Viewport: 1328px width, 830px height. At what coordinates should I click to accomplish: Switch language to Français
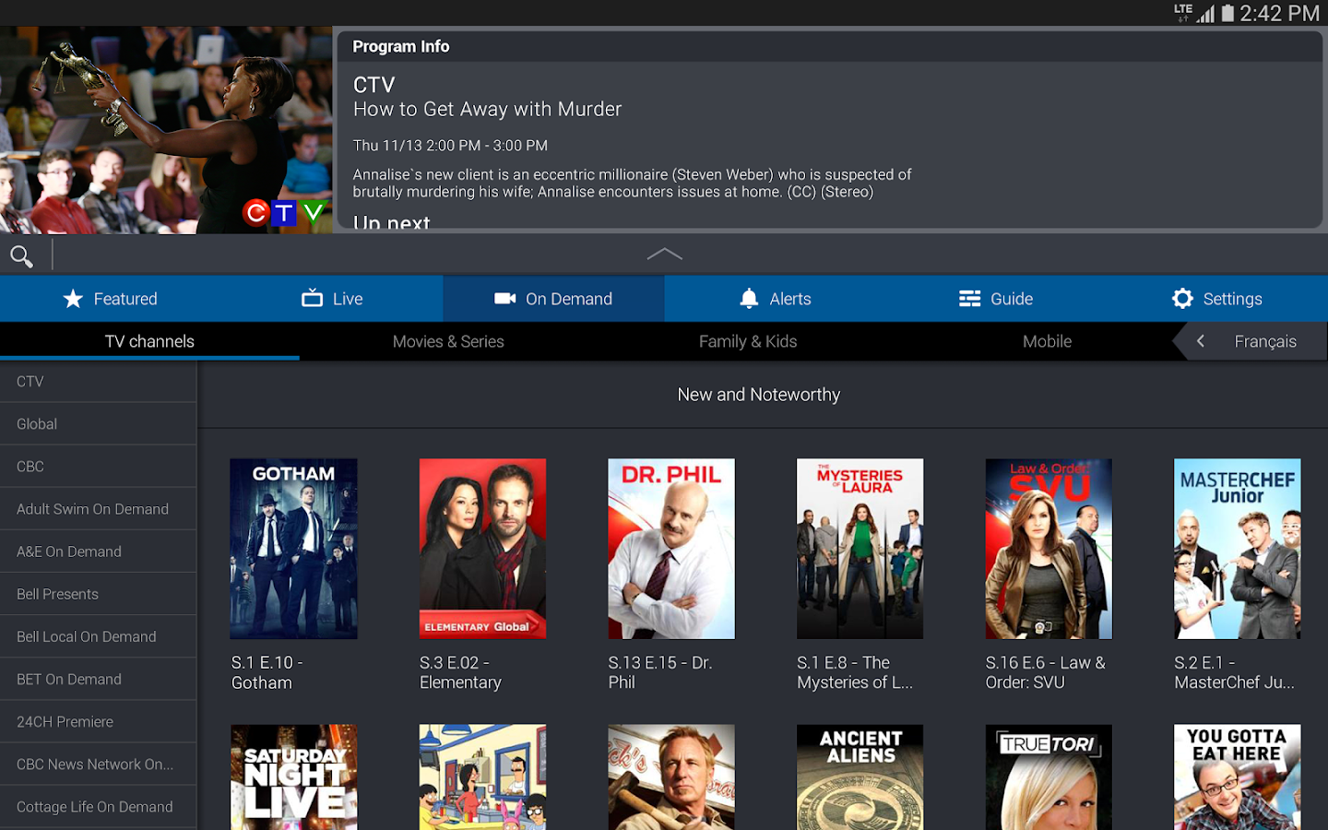click(1265, 340)
